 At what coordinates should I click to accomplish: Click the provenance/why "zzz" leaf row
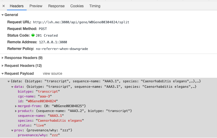pyautogui.click(x=39, y=135)
